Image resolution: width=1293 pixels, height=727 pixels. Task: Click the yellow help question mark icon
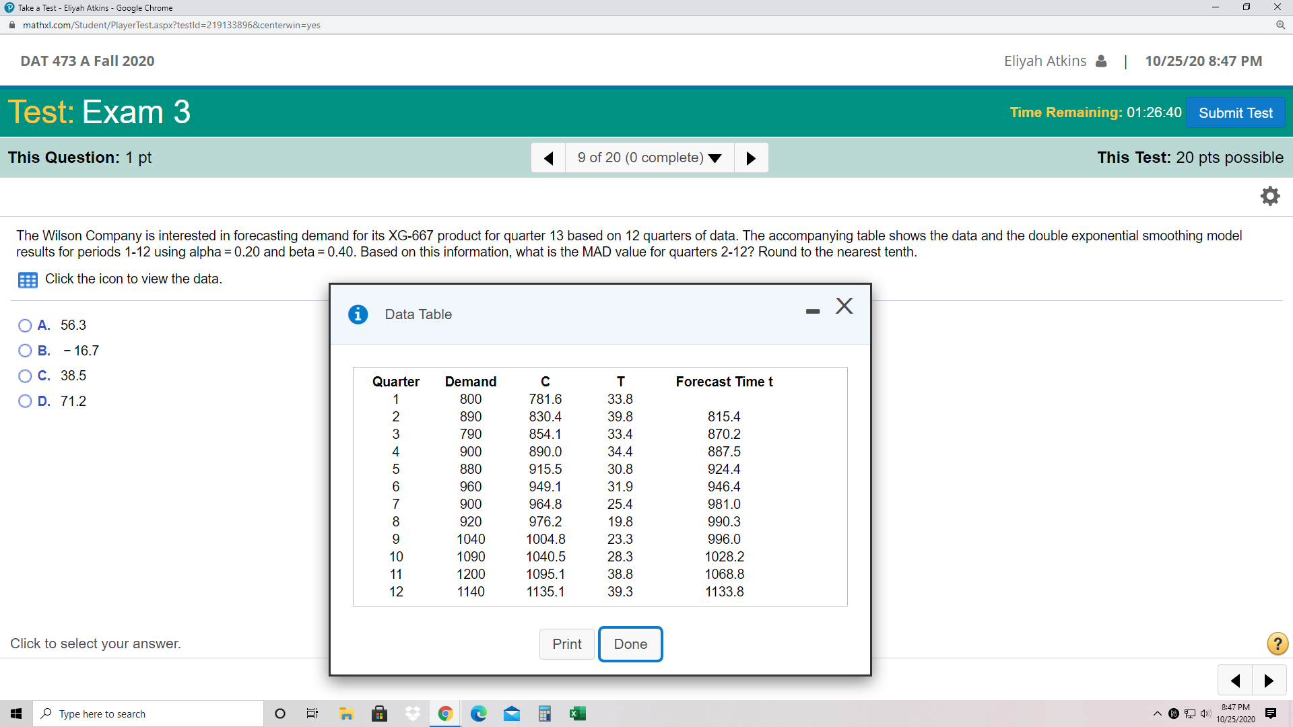click(1277, 644)
